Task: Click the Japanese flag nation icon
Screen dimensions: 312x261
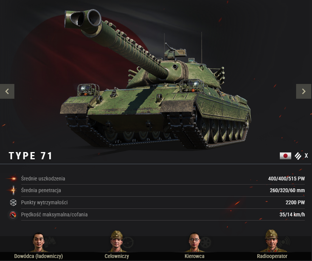Action: click(x=285, y=156)
